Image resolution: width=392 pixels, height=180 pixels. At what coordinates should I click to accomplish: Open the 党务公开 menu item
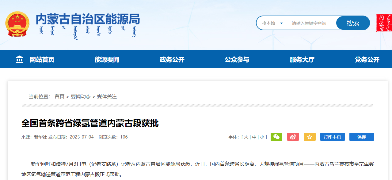[x=367, y=59]
